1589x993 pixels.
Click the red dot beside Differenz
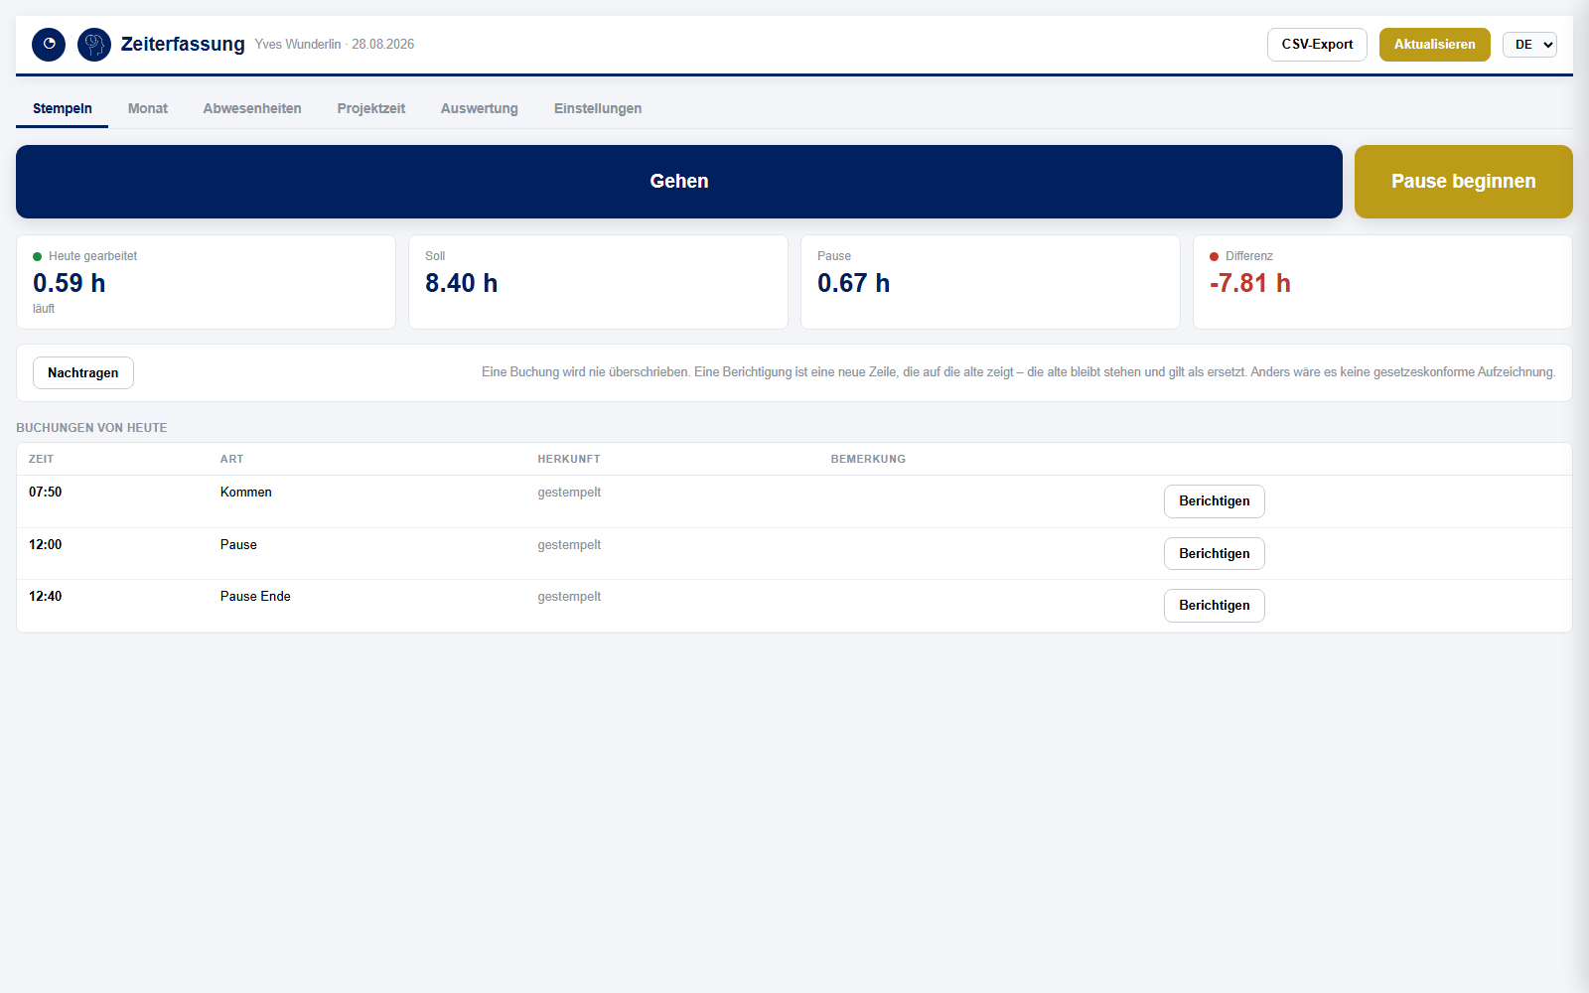pos(1214,256)
